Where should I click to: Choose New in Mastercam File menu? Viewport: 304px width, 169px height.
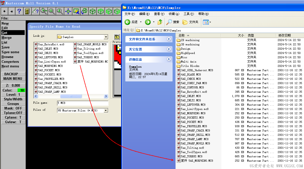coord(5,23)
